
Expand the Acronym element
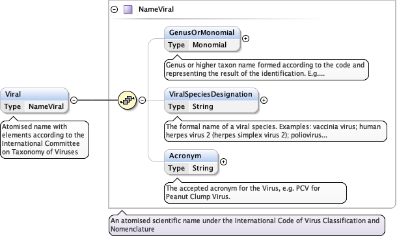pos(223,161)
